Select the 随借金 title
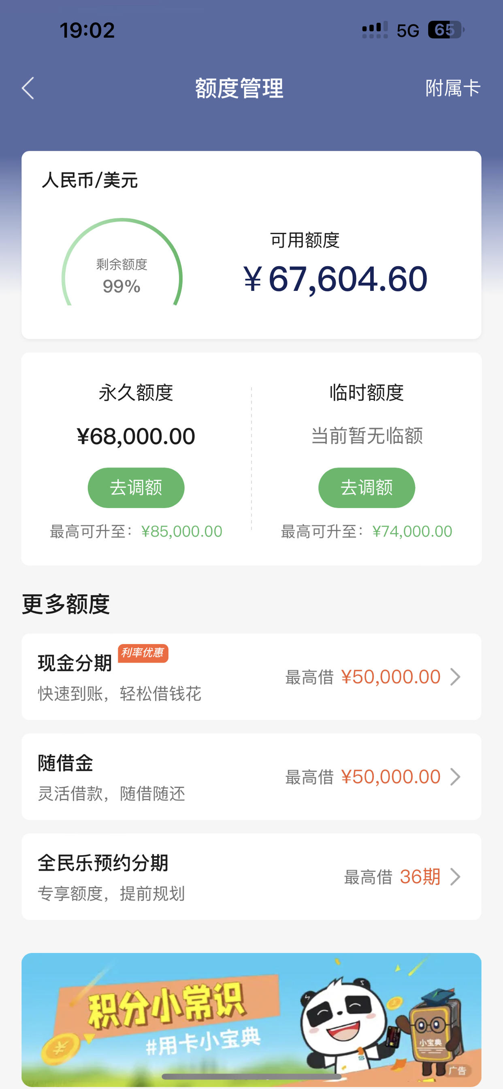 click(x=66, y=763)
